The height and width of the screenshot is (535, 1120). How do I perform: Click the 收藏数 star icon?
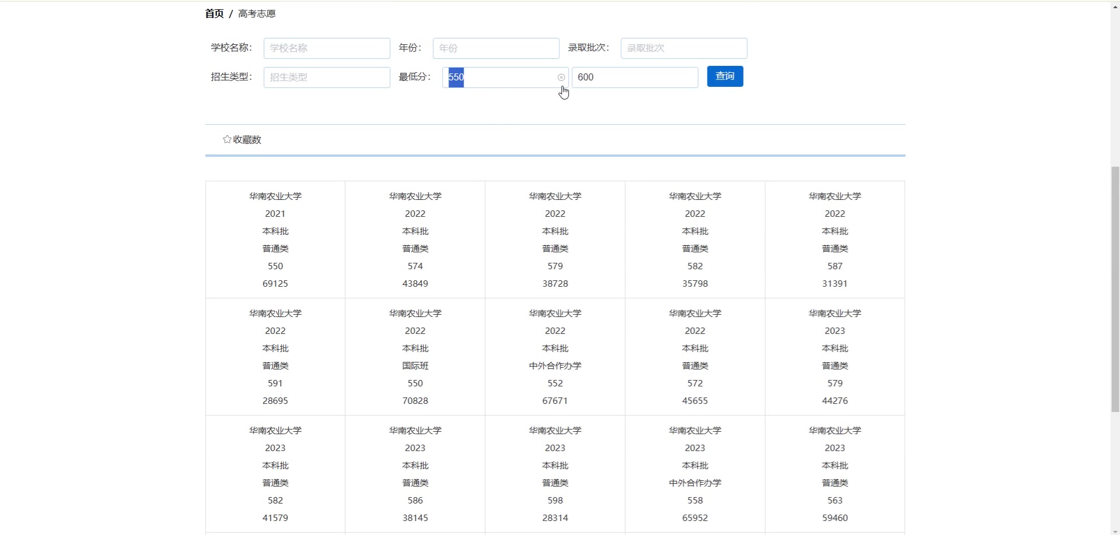[x=227, y=139]
